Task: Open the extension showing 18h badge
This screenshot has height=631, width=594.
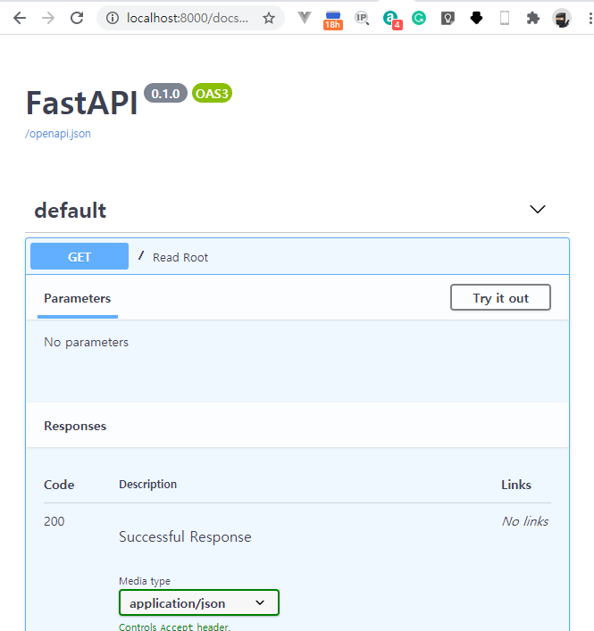Action: click(332, 21)
